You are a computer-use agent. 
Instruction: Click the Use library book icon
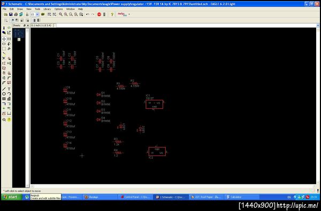tap(43, 14)
